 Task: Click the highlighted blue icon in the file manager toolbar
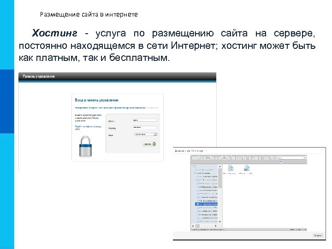tap(224, 158)
